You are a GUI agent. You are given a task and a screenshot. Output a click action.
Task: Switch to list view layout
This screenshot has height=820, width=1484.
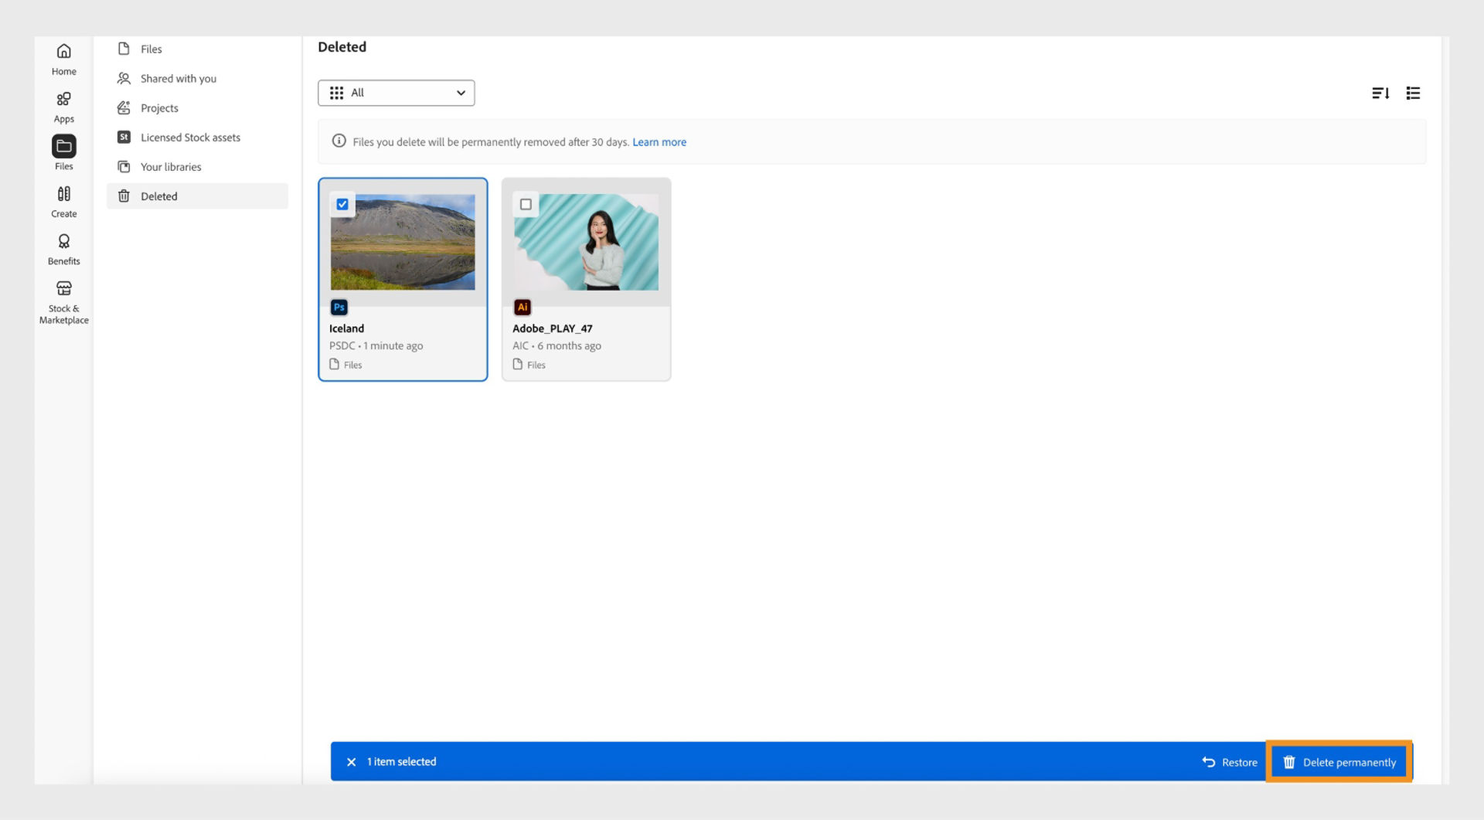click(x=1413, y=93)
